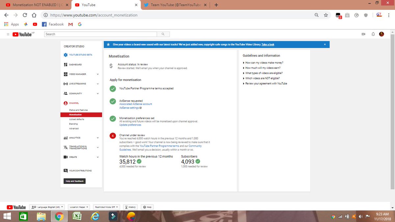Click the Update preferences link

tap(130, 125)
